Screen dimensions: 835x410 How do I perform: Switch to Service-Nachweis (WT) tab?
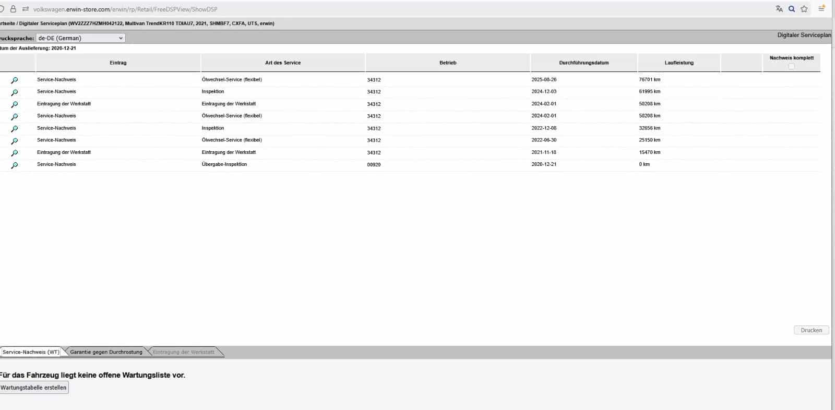click(x=31, y=352)
